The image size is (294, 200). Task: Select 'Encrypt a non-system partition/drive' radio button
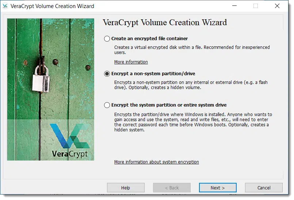tap(107, 74)
